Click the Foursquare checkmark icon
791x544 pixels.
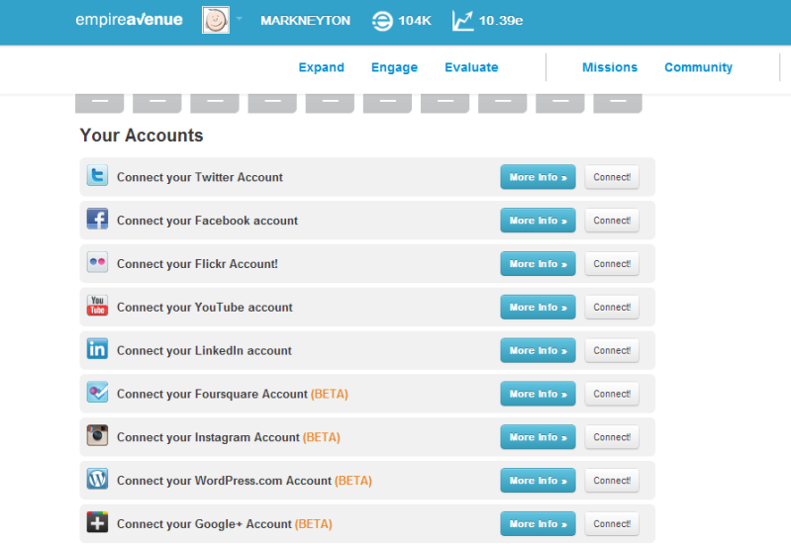(x=97, y=393)
